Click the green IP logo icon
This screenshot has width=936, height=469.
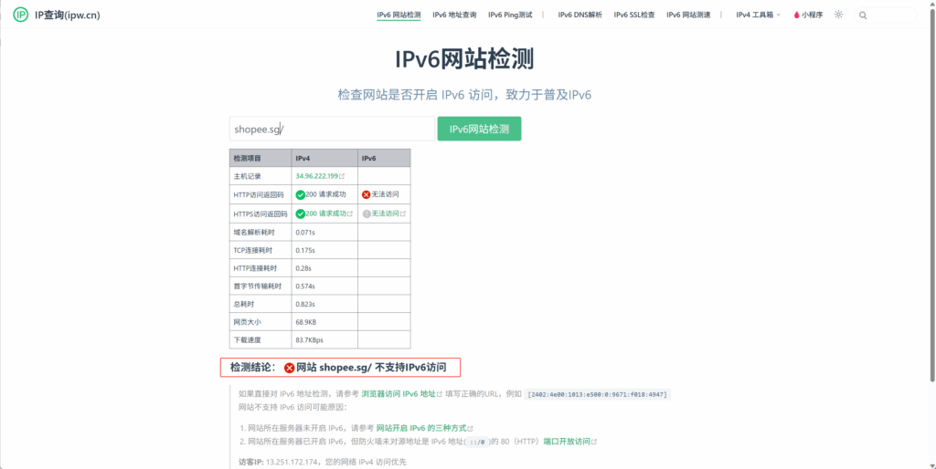point(21,15)
